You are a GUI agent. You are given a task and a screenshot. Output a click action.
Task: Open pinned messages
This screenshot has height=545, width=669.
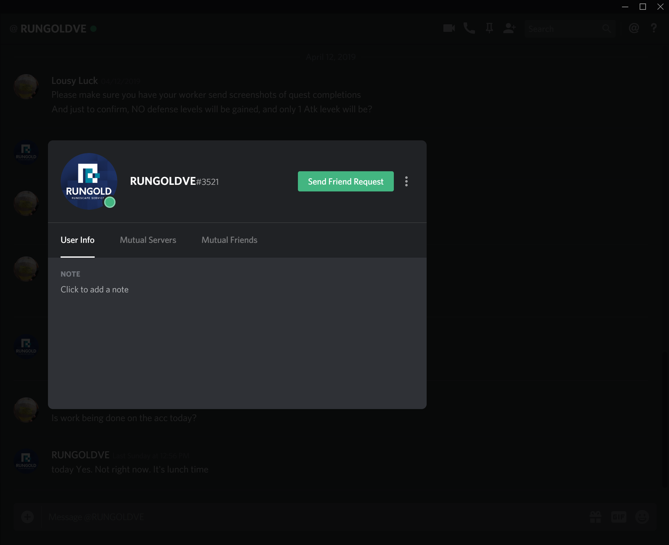(489, 28)
